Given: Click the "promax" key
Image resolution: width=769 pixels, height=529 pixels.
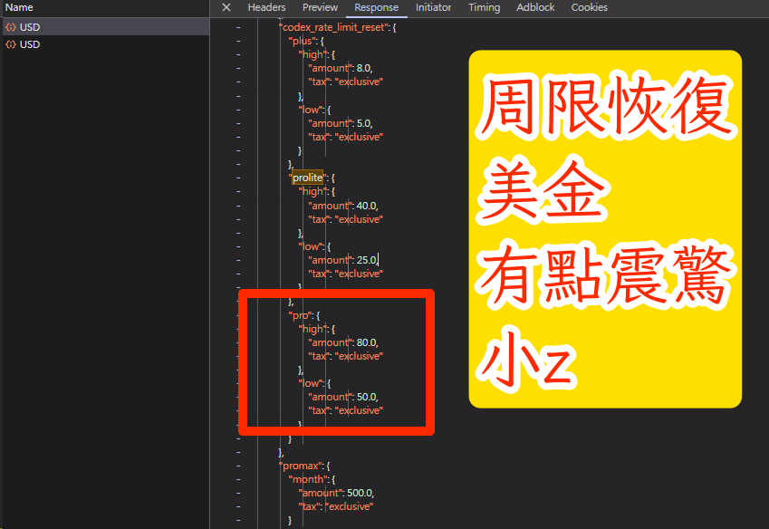Looking at the screenshot, I should 301,466.
